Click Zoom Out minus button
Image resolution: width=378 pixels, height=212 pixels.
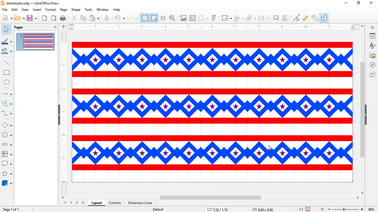coord(329,209)
